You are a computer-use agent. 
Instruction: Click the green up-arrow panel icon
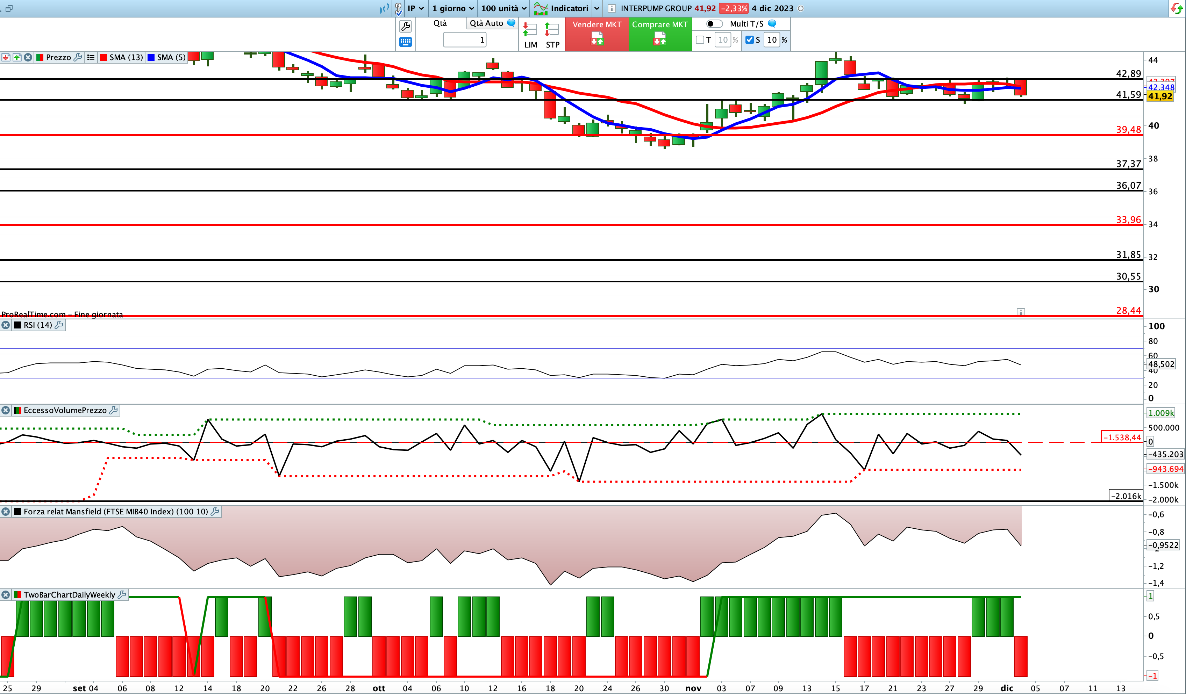pos(17,57)
